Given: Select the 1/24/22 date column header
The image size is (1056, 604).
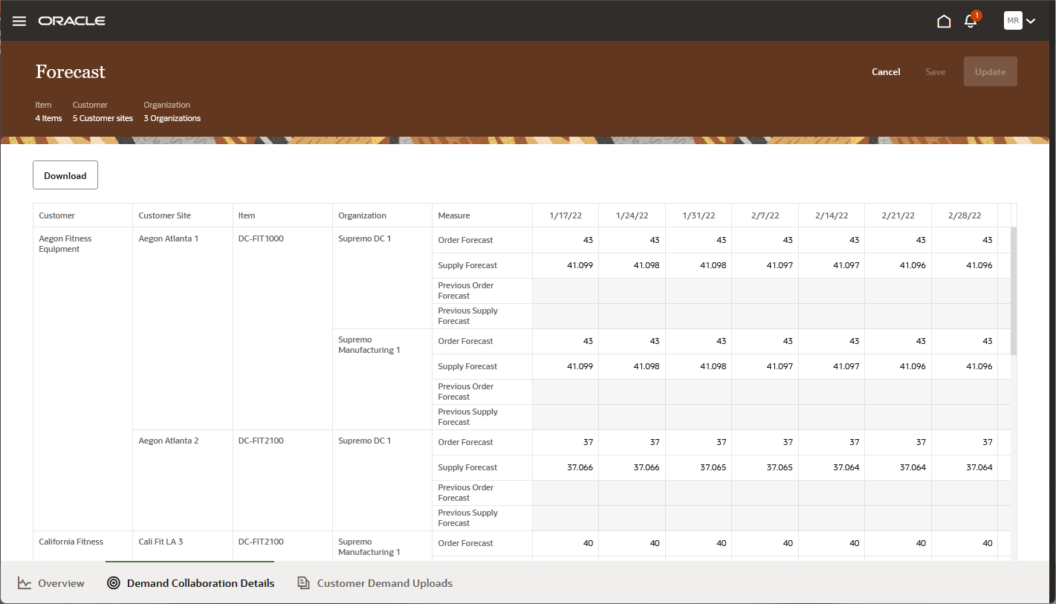Looking at the screenshot, I should tap(632, 215).
